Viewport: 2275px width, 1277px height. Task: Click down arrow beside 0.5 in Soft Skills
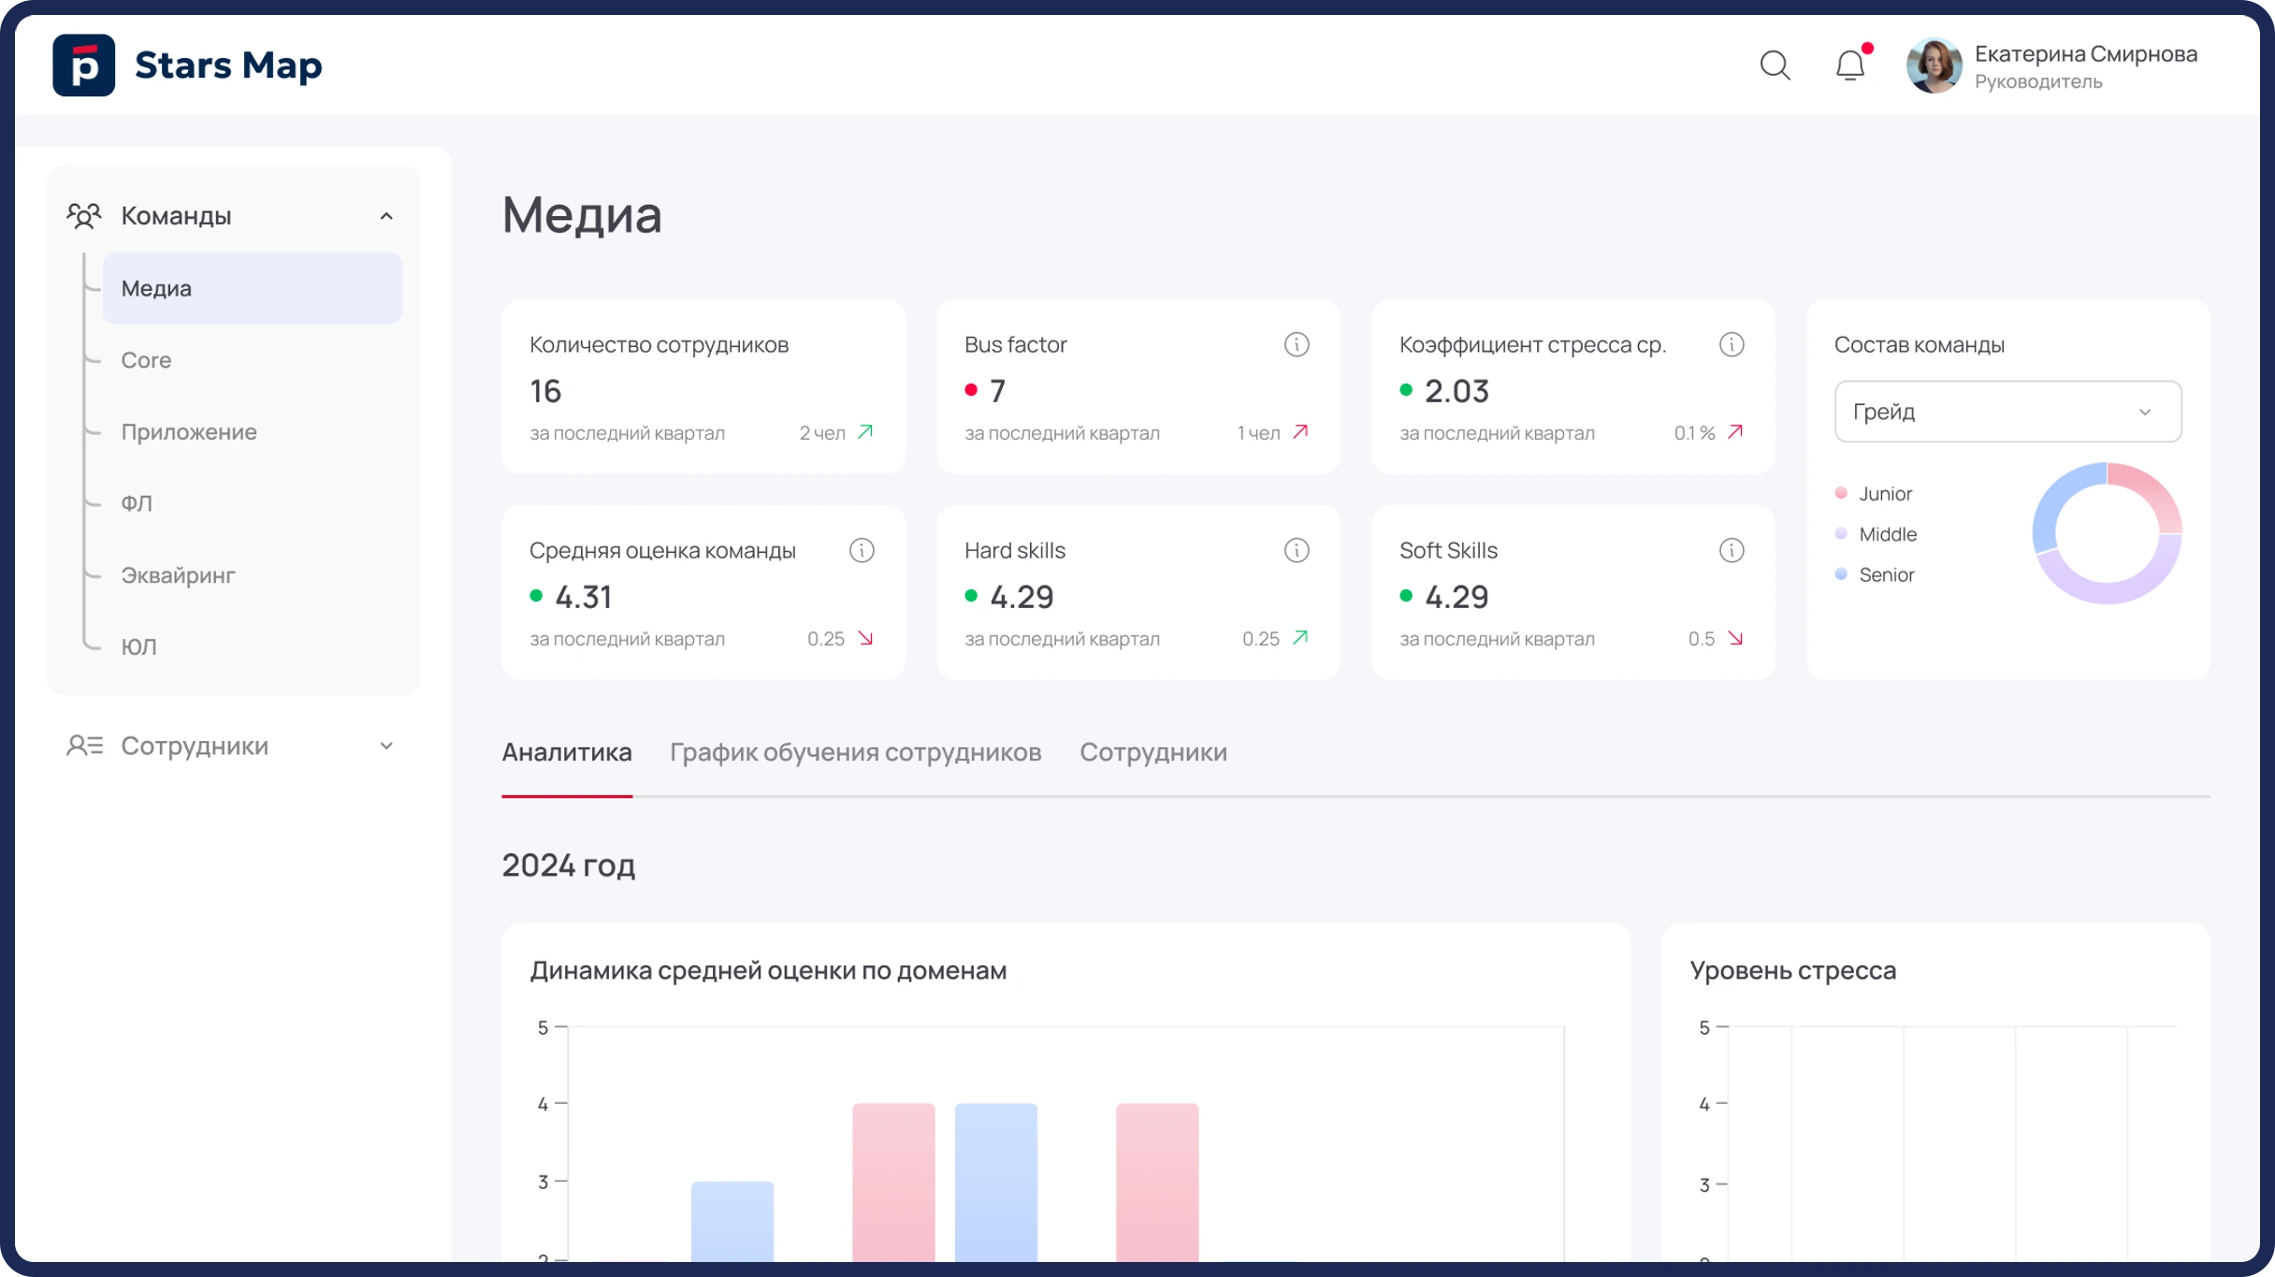tap(1736, 638)
